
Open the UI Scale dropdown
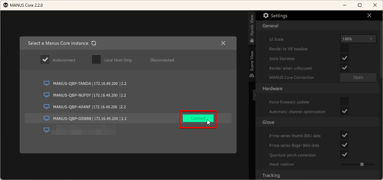(358, 39)
